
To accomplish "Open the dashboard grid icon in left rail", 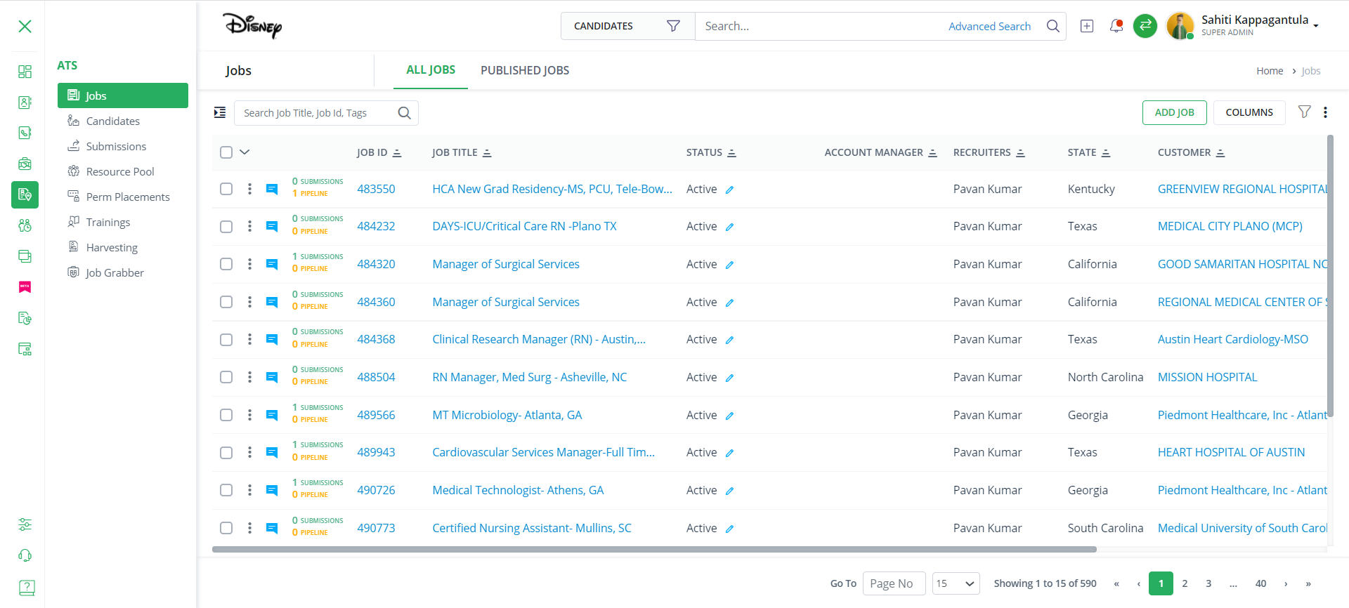I will point(25,72).
